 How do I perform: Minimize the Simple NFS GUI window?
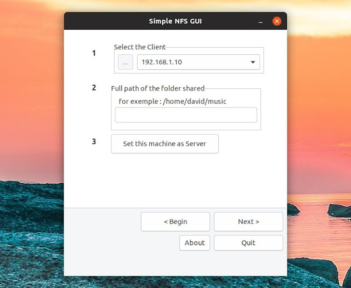261,21
